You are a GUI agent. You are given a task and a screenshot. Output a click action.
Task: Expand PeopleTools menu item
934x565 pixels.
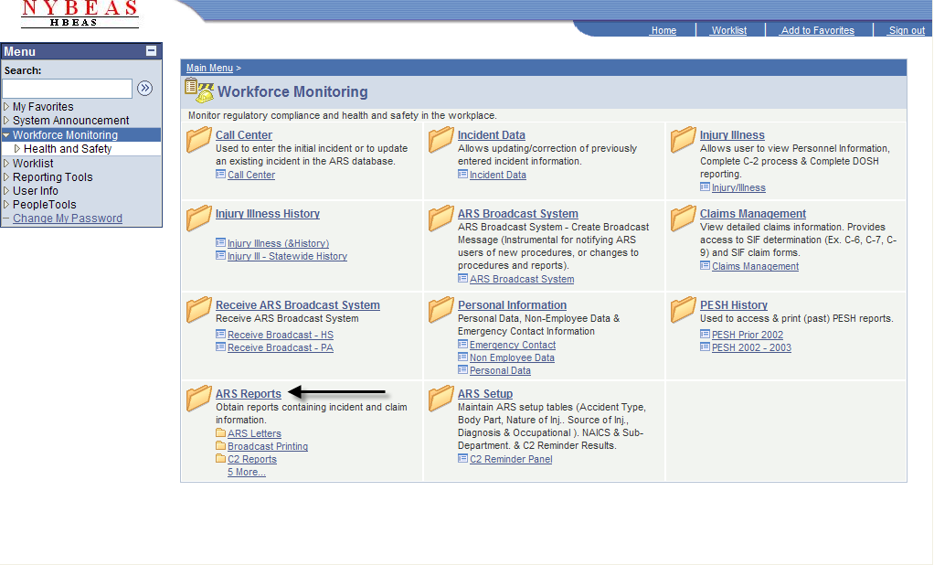point(6,205)
